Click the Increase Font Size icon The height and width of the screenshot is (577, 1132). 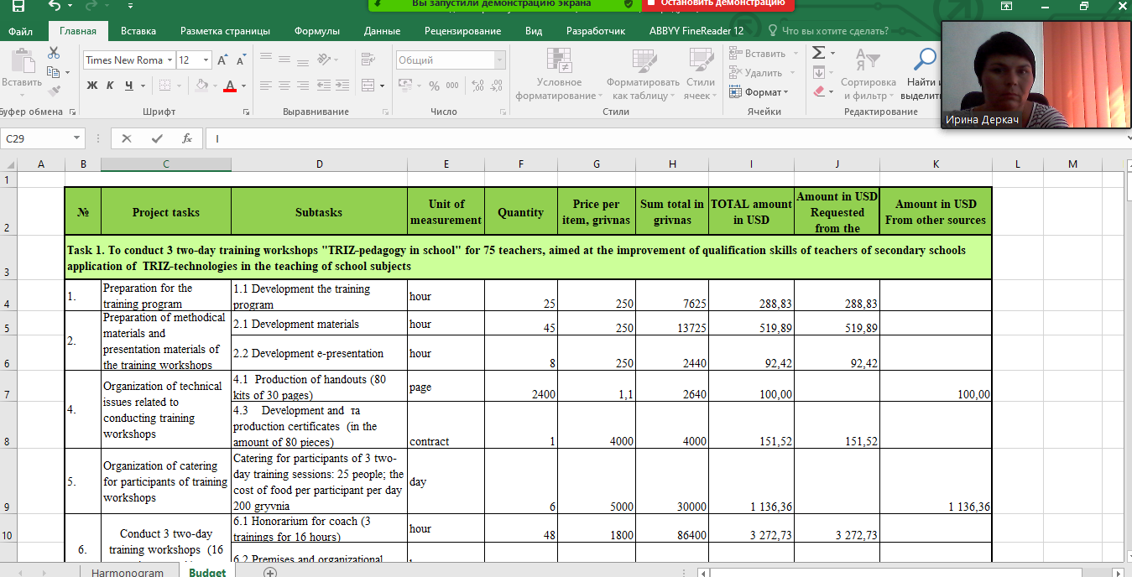(222, 60)
